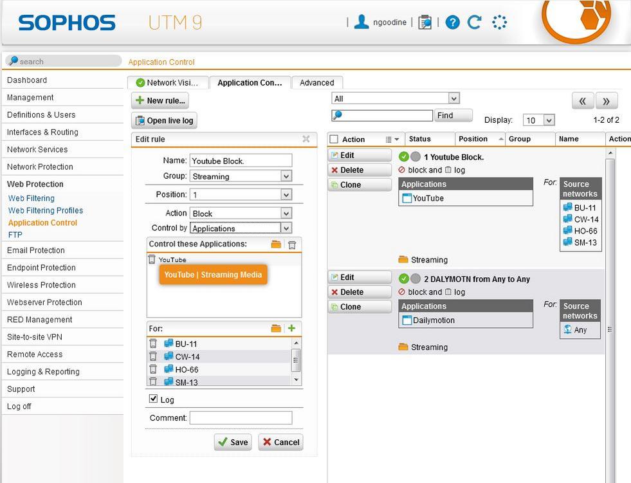The height and width of the screenshot is (483, 631).
Task: Toggle the grey status circle of Youtube Block rule
Action: coord(416,156)
